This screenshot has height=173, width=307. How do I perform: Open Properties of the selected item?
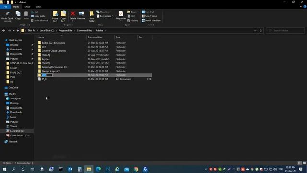click(121, 16)
